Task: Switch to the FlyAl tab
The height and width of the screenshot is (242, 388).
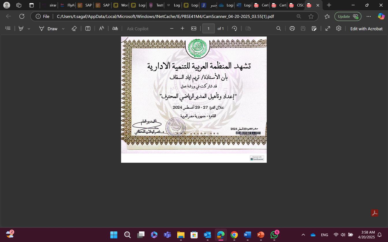Action: 67,5
